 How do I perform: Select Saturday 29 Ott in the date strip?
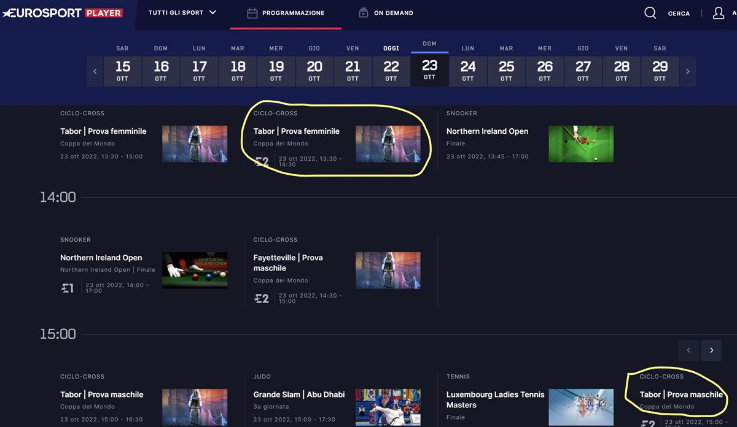(660, 71)
